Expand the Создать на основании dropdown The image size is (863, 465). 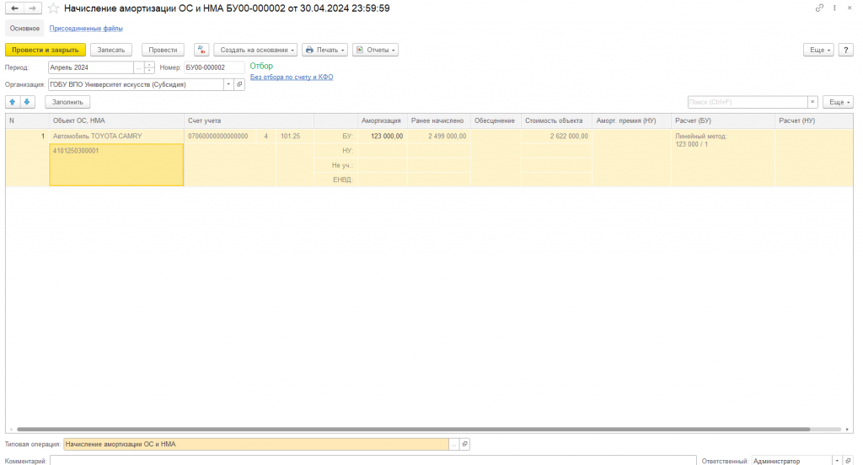click(255, 50)
